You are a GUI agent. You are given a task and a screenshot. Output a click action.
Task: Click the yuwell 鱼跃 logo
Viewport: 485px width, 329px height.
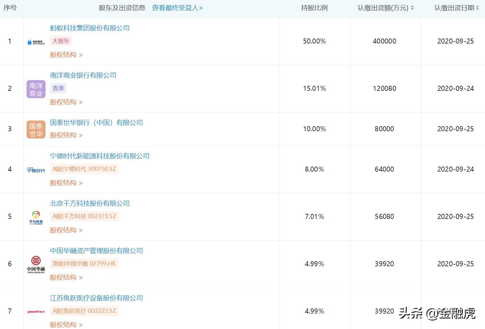pyautogui.click(x=36, y=312)
